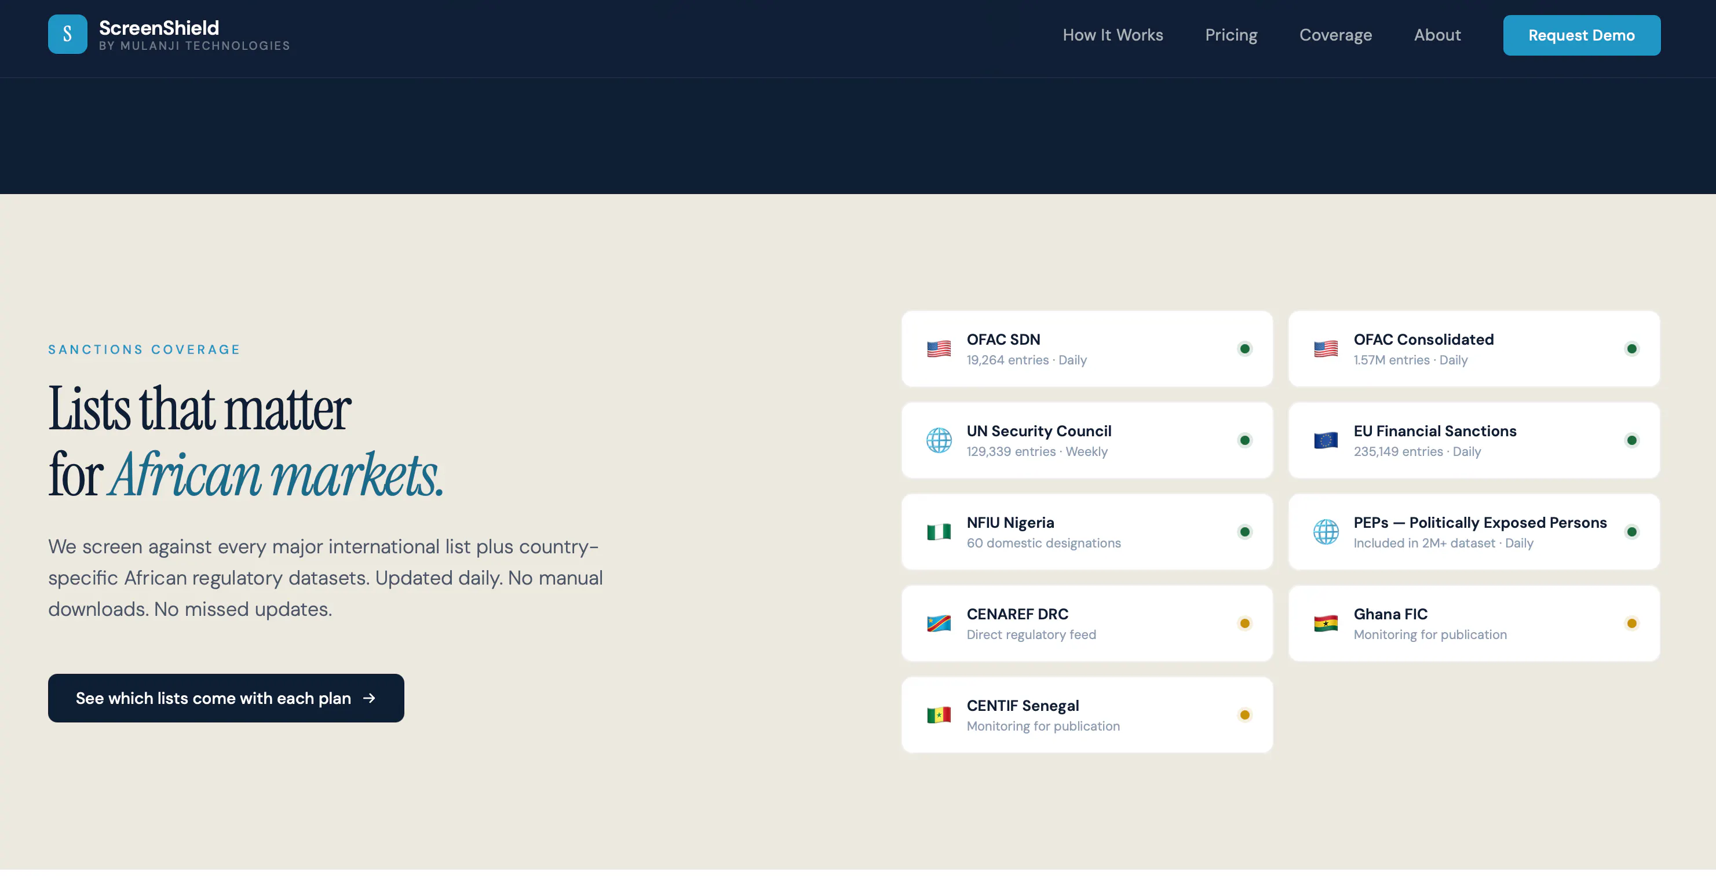Select the OFAC Consolidated card title

tap(1423, 340)
